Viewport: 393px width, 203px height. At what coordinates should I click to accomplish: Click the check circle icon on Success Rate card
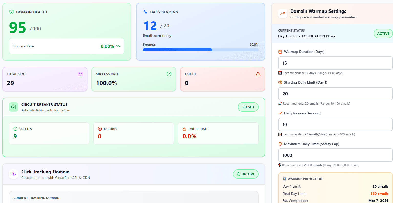pos(169,74)
